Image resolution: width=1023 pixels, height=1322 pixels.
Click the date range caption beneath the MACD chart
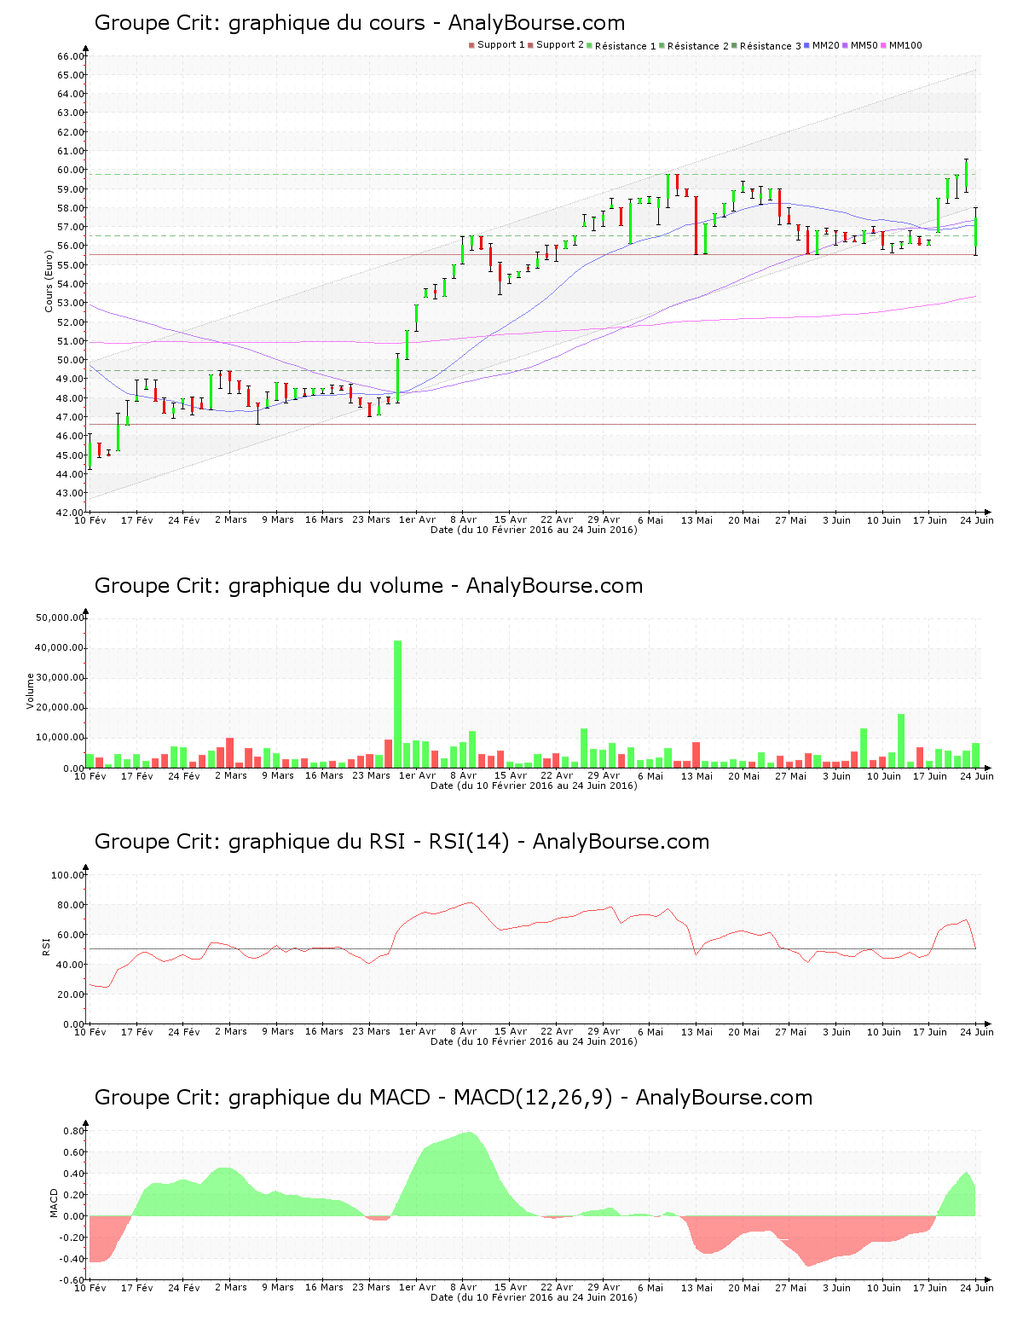(x=534, y=1297)
